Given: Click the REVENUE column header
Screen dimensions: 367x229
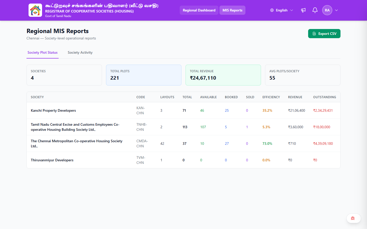Looking at the screenshot, I should tap(295, 97).
